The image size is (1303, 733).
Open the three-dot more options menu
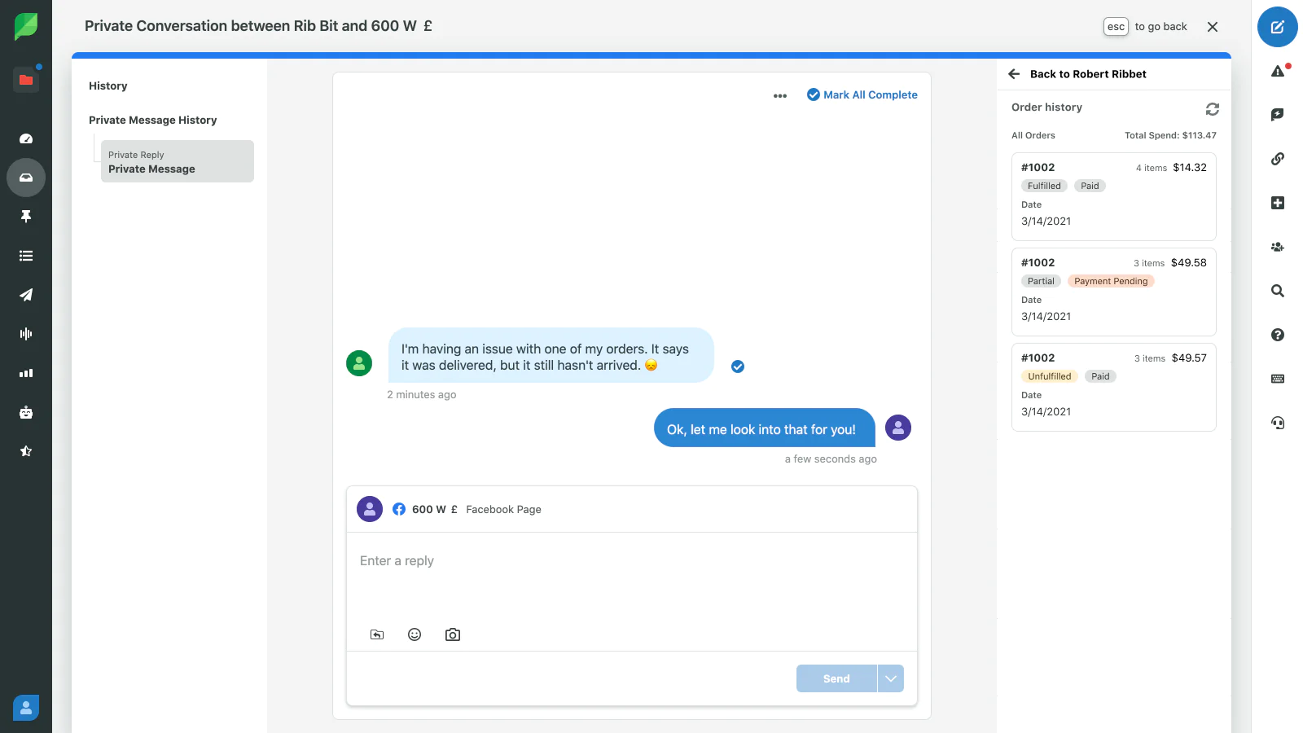(780, 95)
